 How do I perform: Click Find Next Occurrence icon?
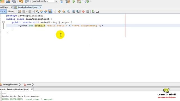(46, 12)
